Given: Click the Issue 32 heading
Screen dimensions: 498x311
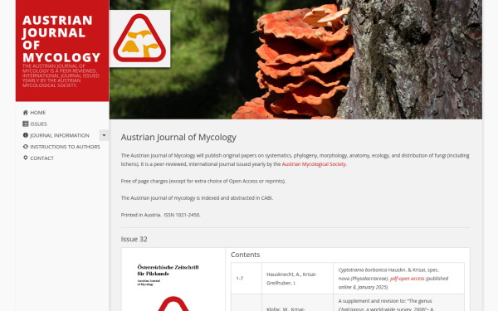Looking at the screenshot, I should (134, 240).
